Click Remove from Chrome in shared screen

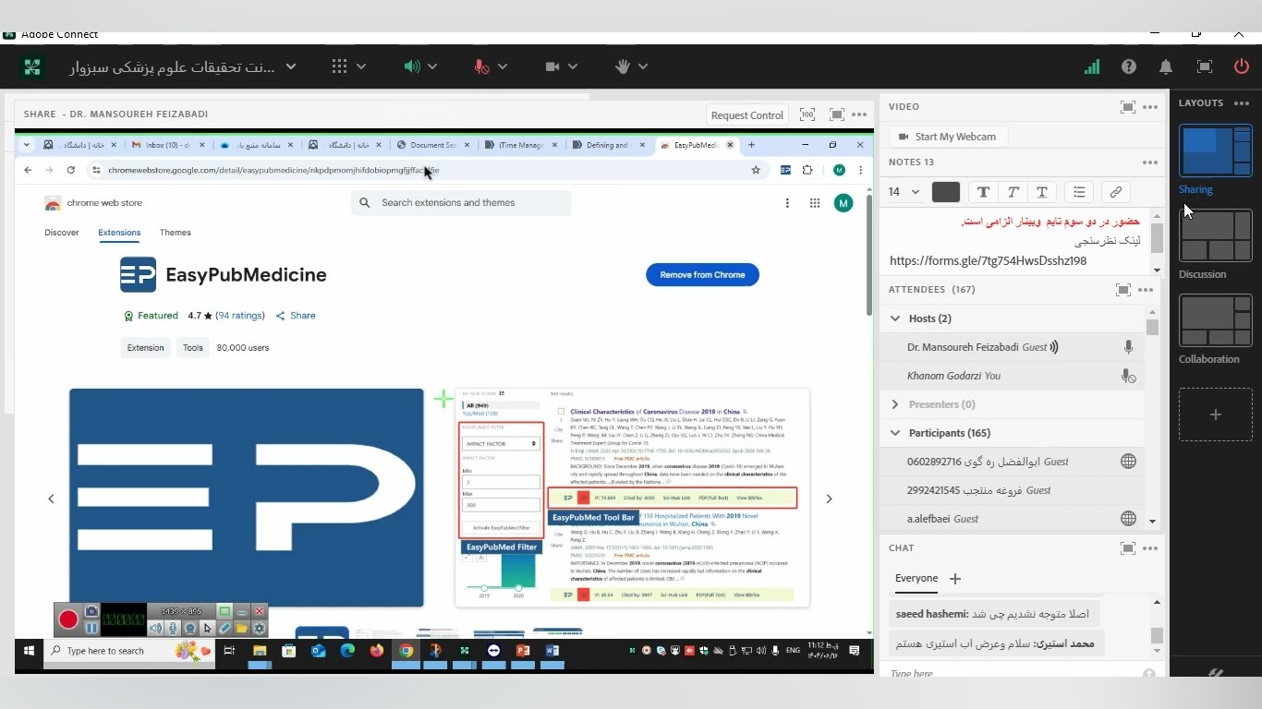point(702,275)
